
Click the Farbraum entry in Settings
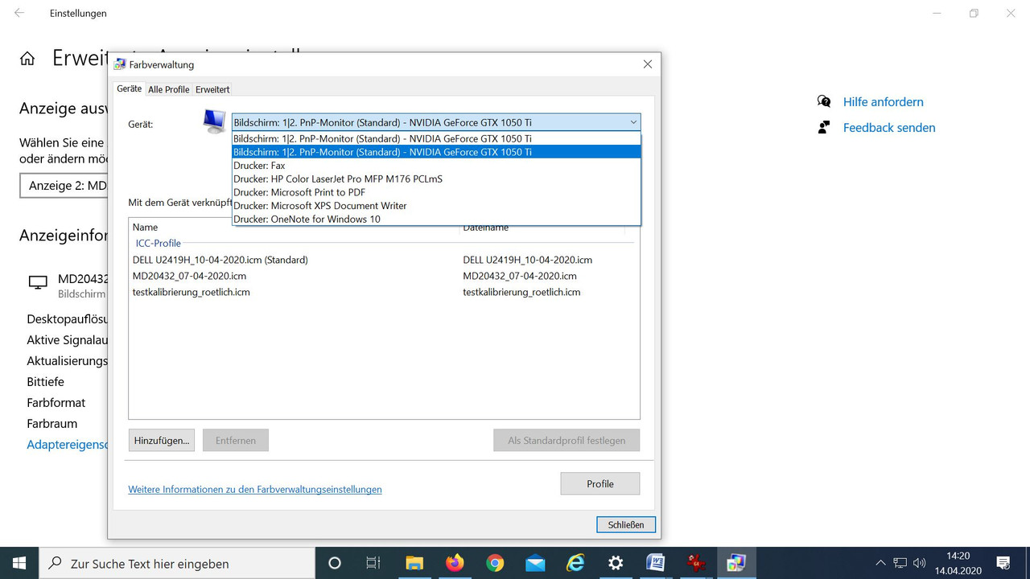click(51, 423)
